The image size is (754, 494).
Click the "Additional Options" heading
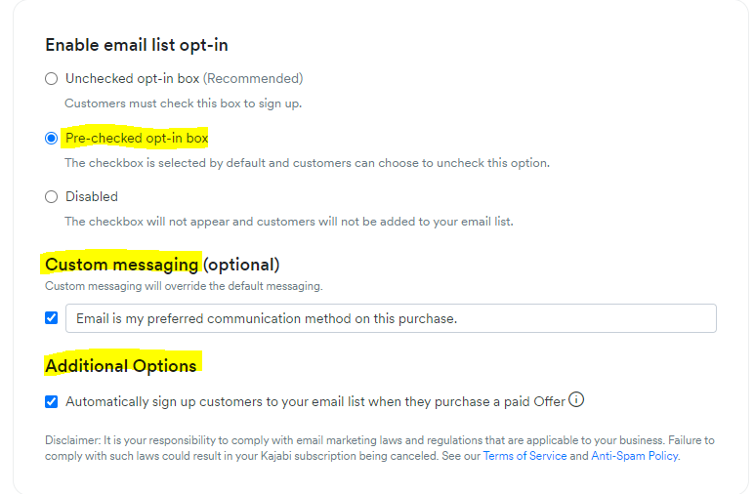(121, 366)
